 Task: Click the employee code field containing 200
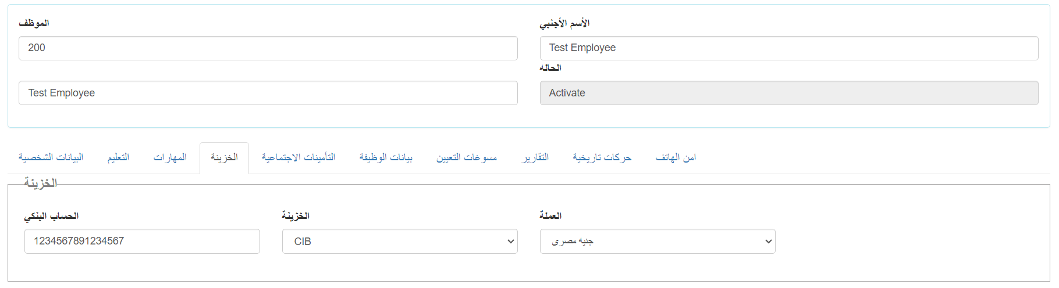coord(268,48)
